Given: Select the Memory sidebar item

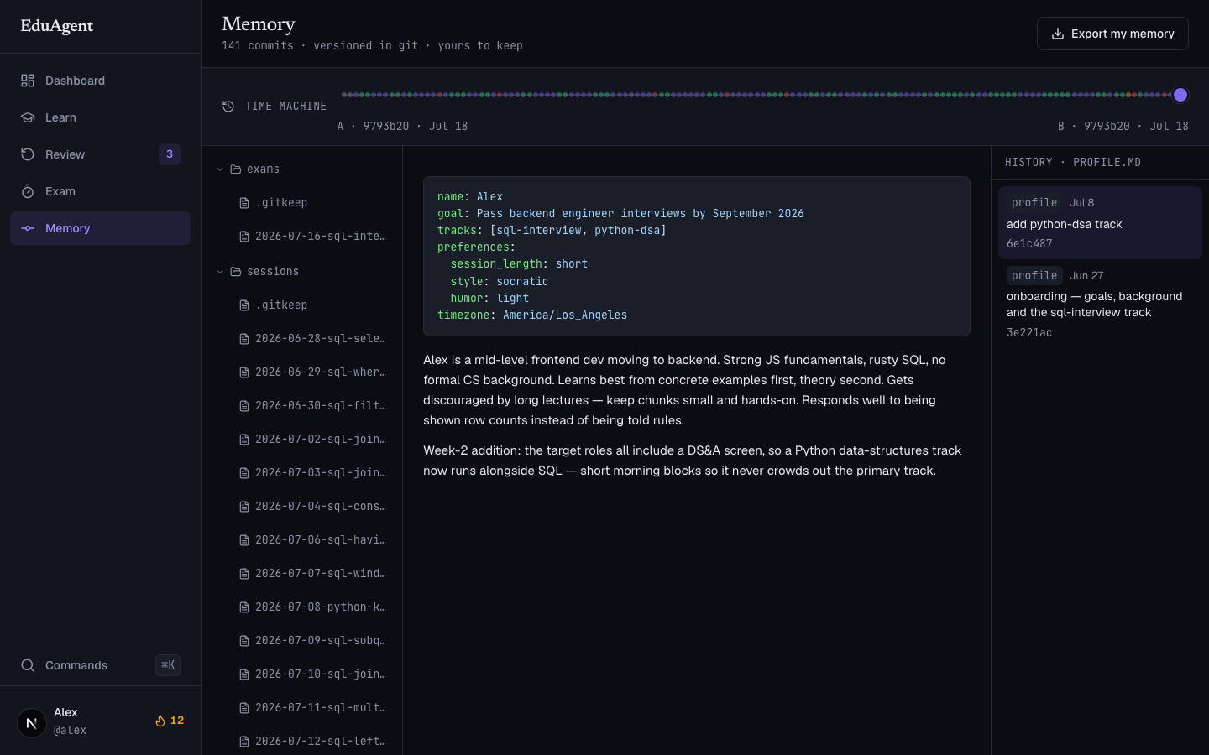Looking at the screenshot, I should 100,228.
